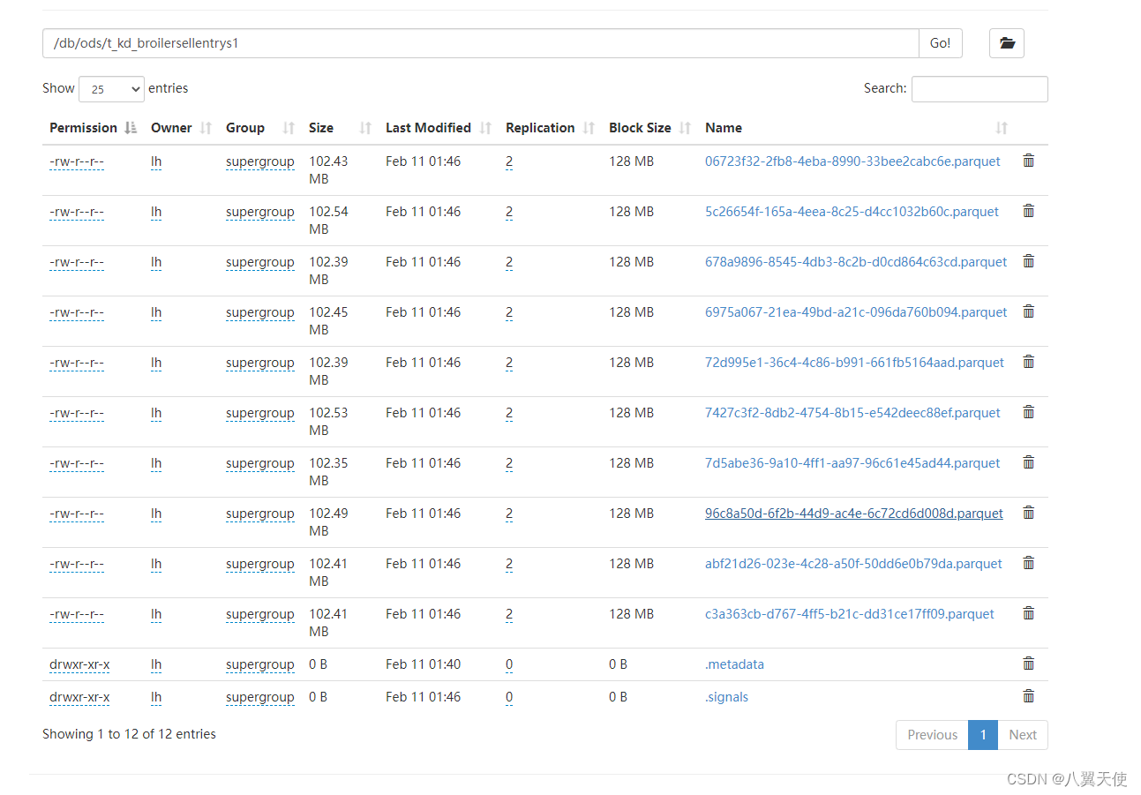Edit drwxr-xr-x permission of .signals row
The height and width of the screenshot is (795, 1141).
click(x=79, y=697)
